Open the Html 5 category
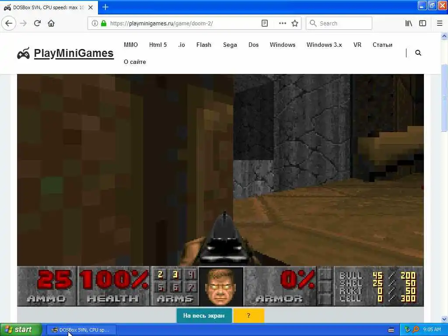The width and height of the screenshot is (448, 336). 157,45
